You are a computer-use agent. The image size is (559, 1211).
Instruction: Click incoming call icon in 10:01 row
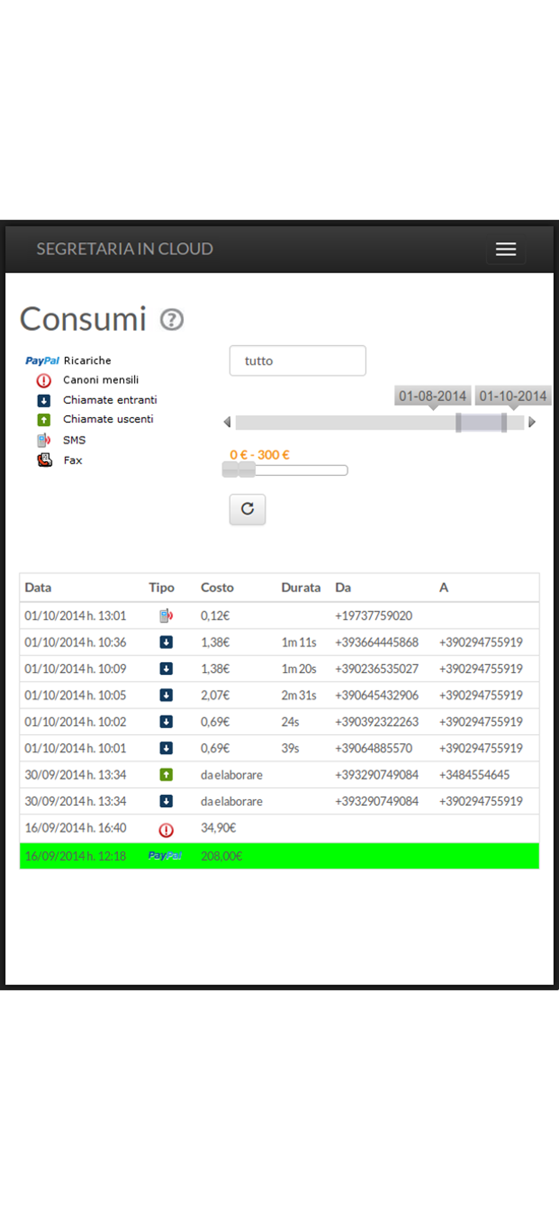tap(166, 748)
